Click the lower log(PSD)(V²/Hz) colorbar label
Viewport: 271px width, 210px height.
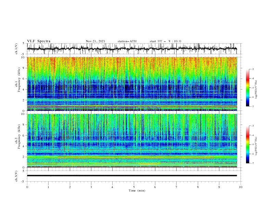click(x=256, y=146)
